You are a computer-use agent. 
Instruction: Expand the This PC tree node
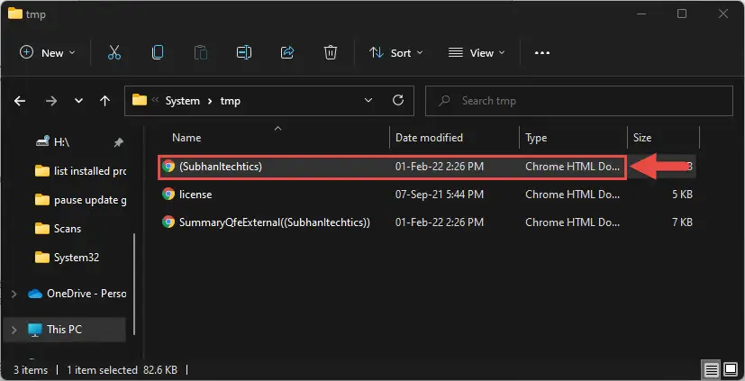[x=14, y=330]
